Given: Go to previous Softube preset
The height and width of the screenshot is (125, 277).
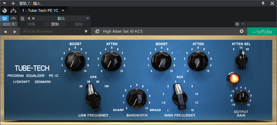Looking at the screenshot, I should tap(5, 32).
